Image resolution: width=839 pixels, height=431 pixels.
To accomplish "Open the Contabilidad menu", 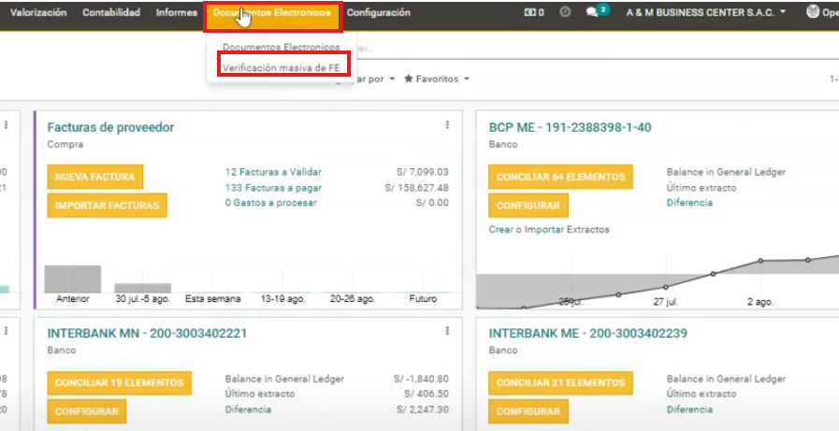I will click(111, 13).
